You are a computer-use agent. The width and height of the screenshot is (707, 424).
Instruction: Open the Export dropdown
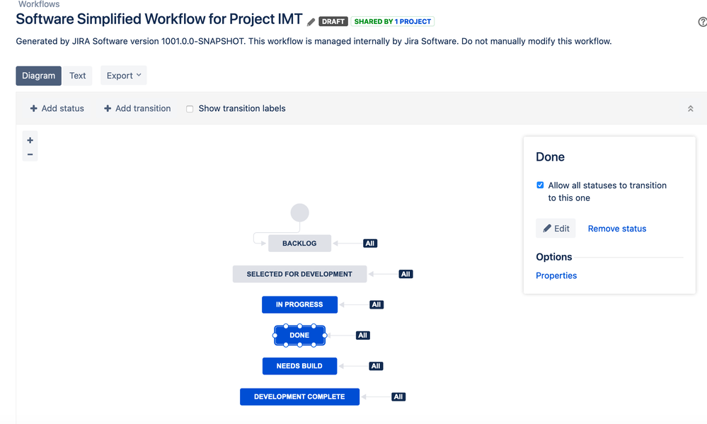tap(124, 75)
